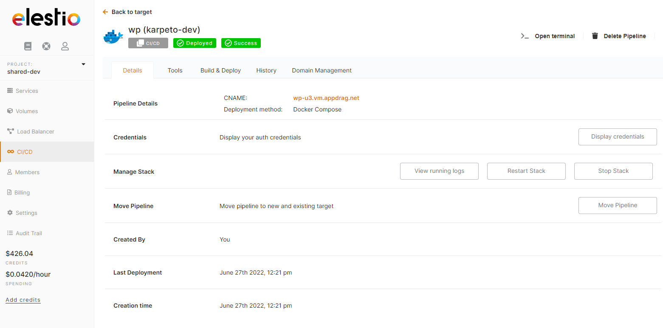The image size is (663, 328).
Task: Expand the shared-dev project dropdown
Action: pos(83,64)
